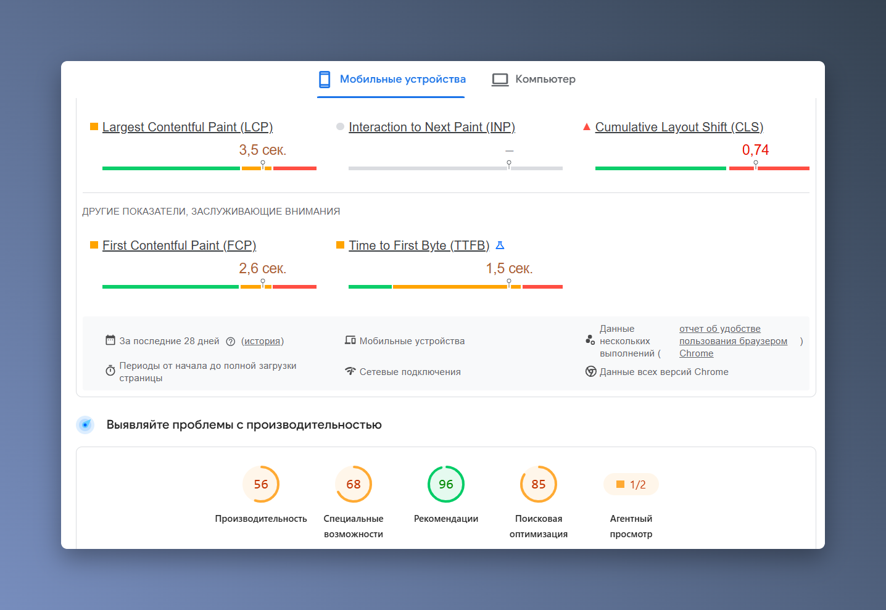Image resolution: width=886 pixels, height=610 pixels.
Task: Click the wifi icon beside Сетевые подключения
Action: [x=350, y=371]
